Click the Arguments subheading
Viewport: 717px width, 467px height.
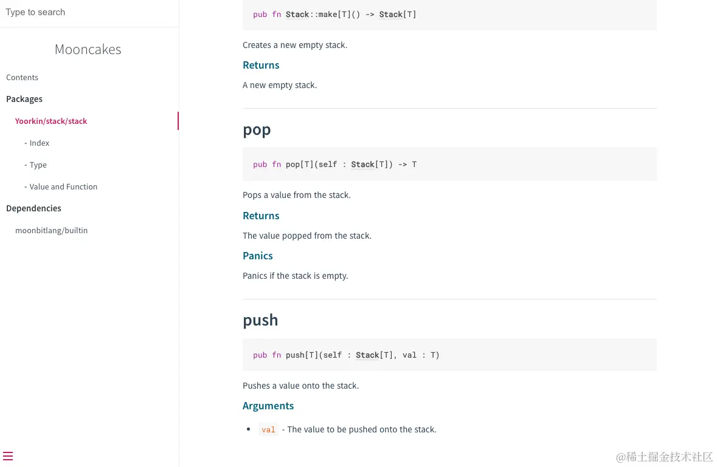click(x=268, y=406)
